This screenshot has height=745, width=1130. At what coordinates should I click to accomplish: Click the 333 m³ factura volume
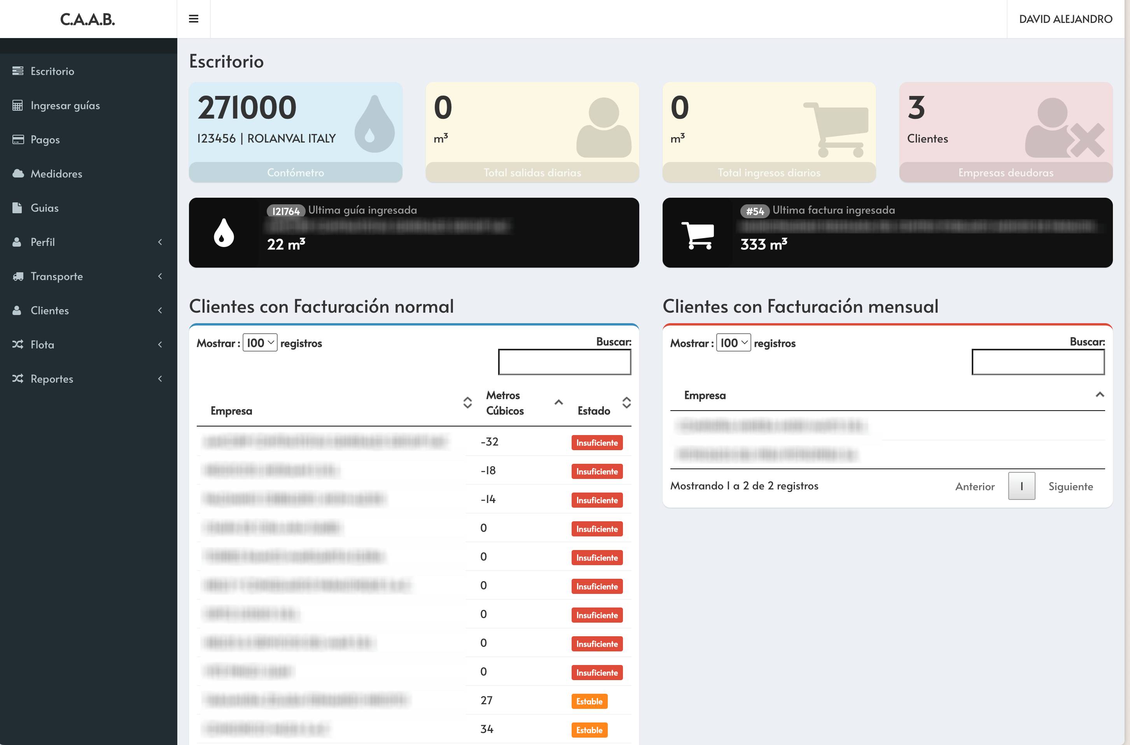pos(764,244)
